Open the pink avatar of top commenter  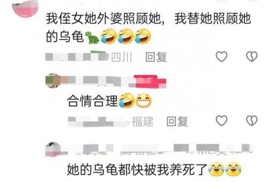(x=25, y=8)
